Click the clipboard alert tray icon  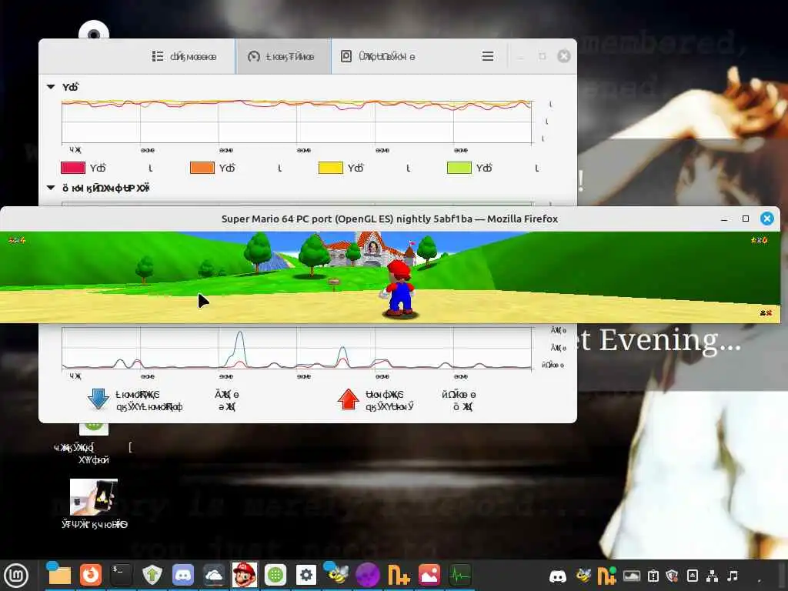pyautogui.click(x=653, y=576)
